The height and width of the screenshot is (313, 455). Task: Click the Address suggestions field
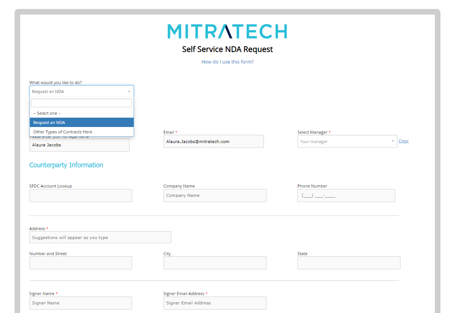click(100, 237)
